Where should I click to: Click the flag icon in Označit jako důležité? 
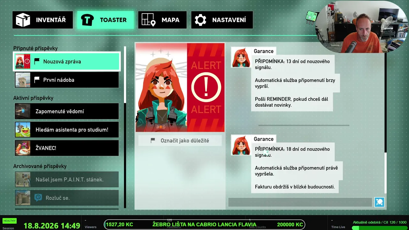pos(153,141)
